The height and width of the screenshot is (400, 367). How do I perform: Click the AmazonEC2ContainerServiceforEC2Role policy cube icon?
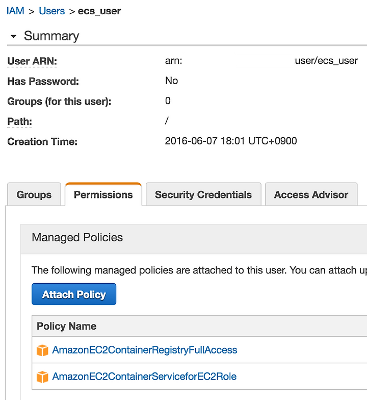click(x=42, y=377)
